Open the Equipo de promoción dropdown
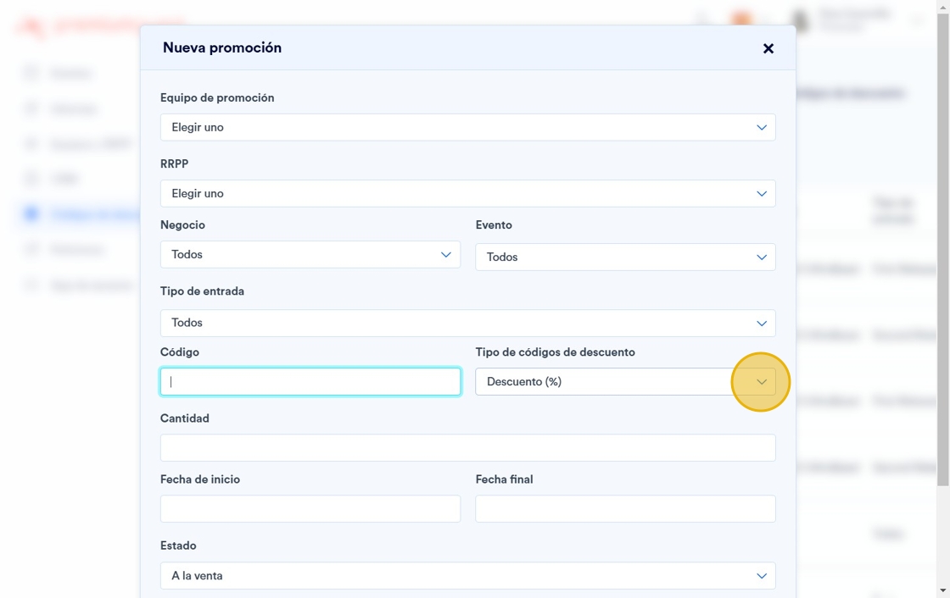 point(467,127)
